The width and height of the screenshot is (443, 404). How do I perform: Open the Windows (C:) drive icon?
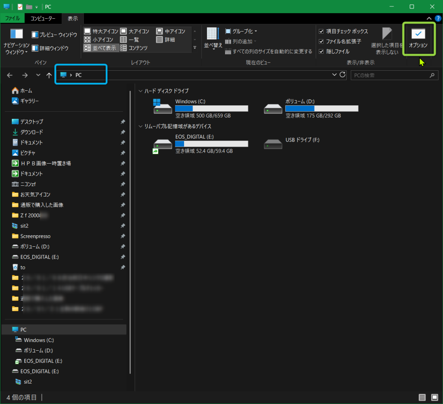[x=163, y=107]
